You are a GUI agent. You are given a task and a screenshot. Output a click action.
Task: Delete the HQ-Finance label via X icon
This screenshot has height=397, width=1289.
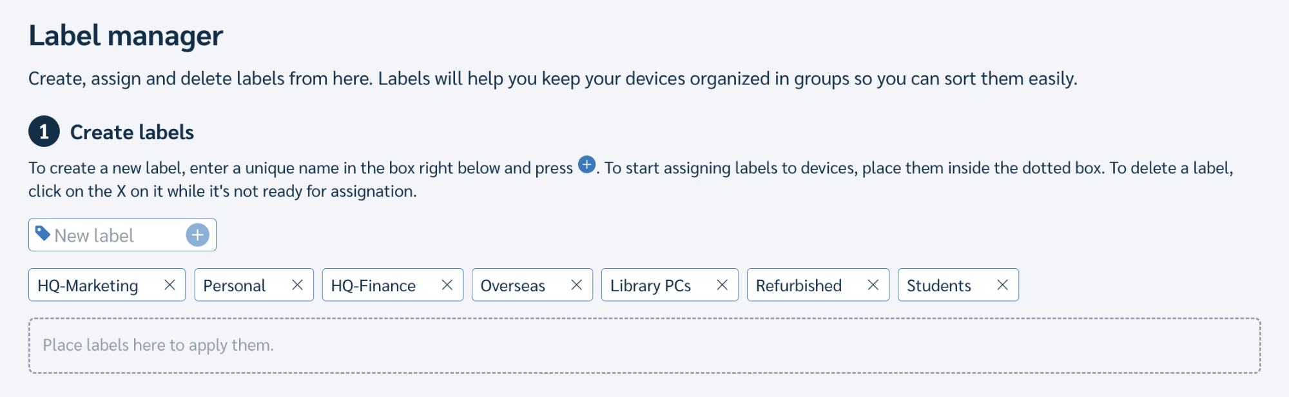coord(447,285)
